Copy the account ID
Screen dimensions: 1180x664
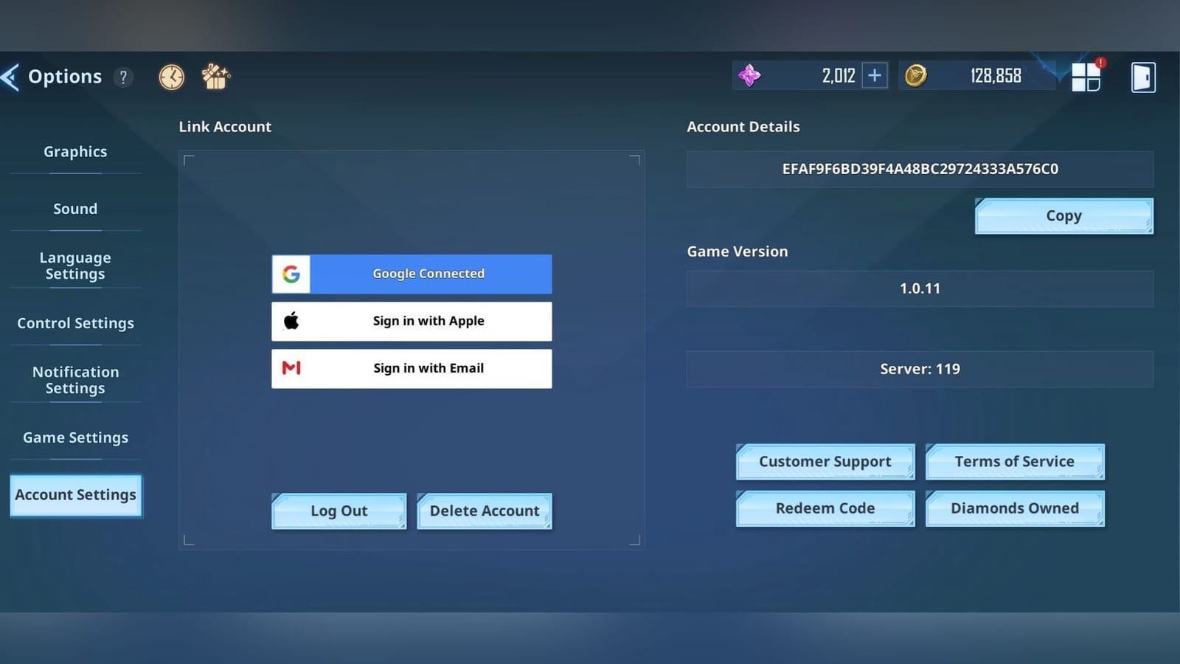tap(1063, 215)
